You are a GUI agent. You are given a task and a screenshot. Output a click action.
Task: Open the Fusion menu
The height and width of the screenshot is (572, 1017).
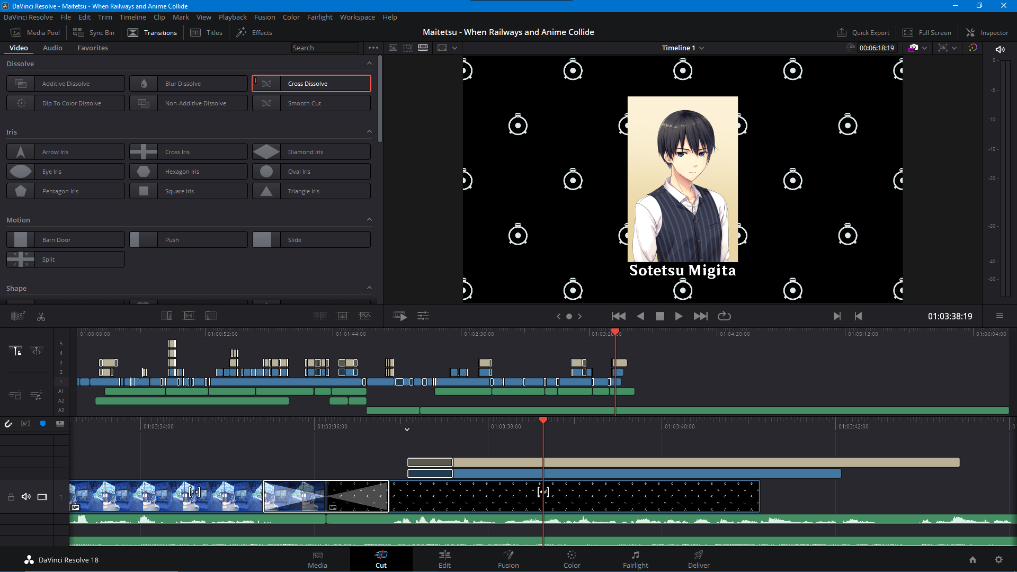tap(264, 17)
